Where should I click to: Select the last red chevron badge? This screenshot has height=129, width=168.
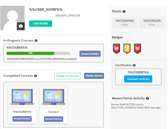pyautogui.click(x=137, y=49)
